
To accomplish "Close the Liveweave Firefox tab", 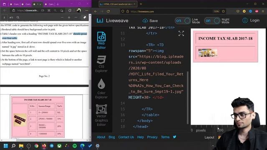I will [134, 4].
